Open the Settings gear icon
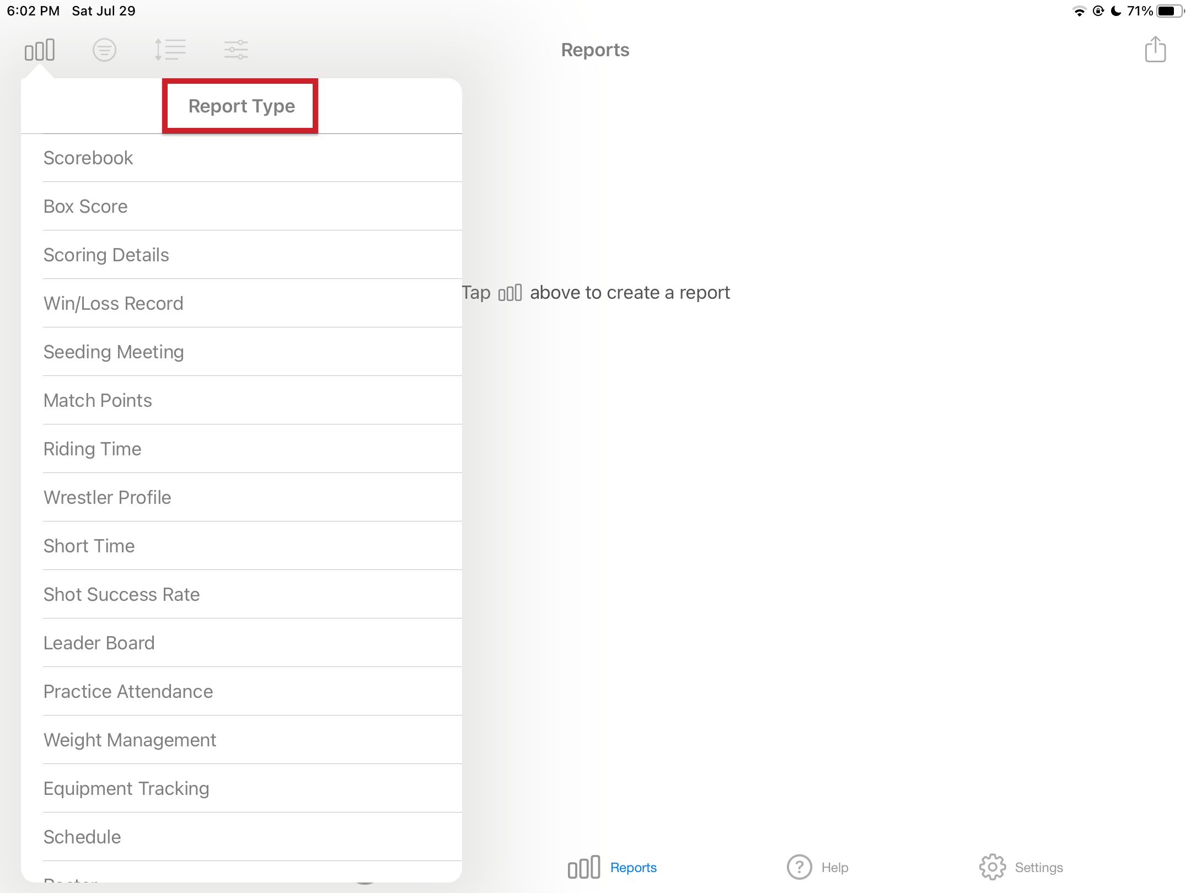Image resolution: width=1191 pixels, height=893 pixels. (992, 867)
